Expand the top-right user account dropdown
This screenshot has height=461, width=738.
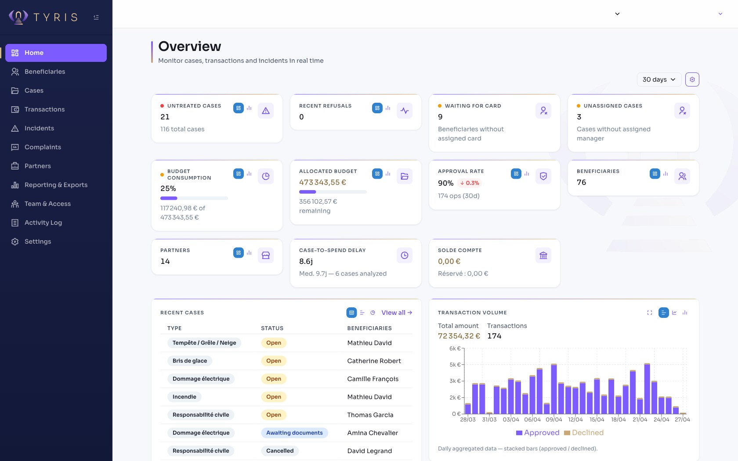point(720,14)
